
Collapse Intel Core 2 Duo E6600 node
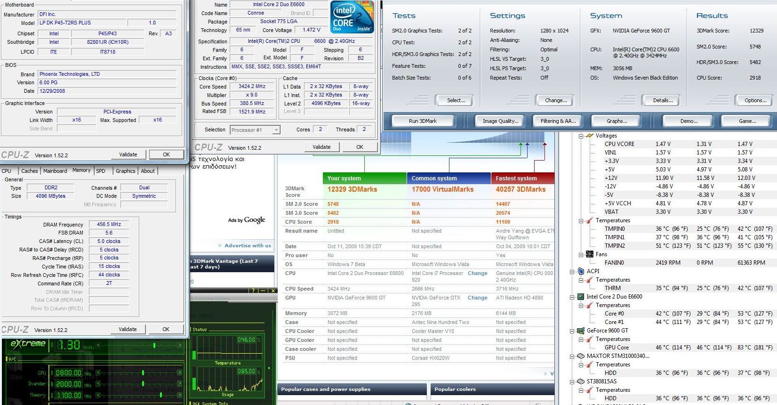[x=572, y=297]
